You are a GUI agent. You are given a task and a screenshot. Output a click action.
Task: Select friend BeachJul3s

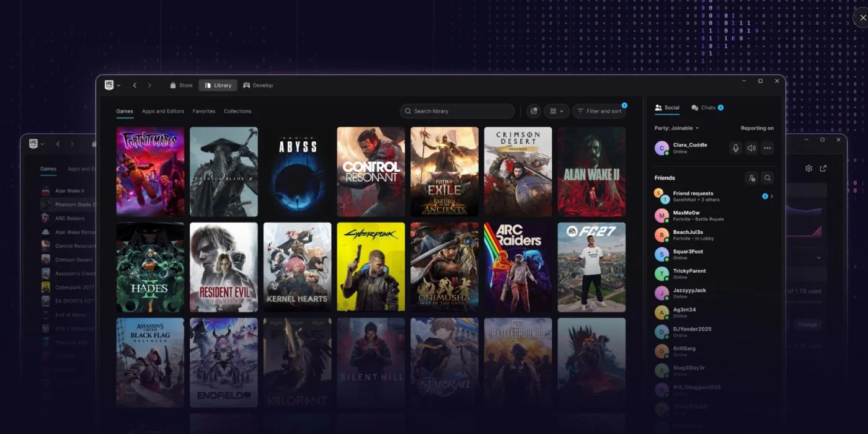pyautogui.click(x=714, y=235)
